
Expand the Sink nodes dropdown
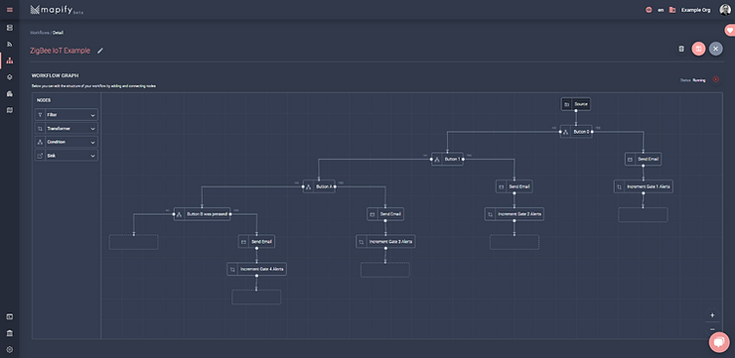point(92,156)
